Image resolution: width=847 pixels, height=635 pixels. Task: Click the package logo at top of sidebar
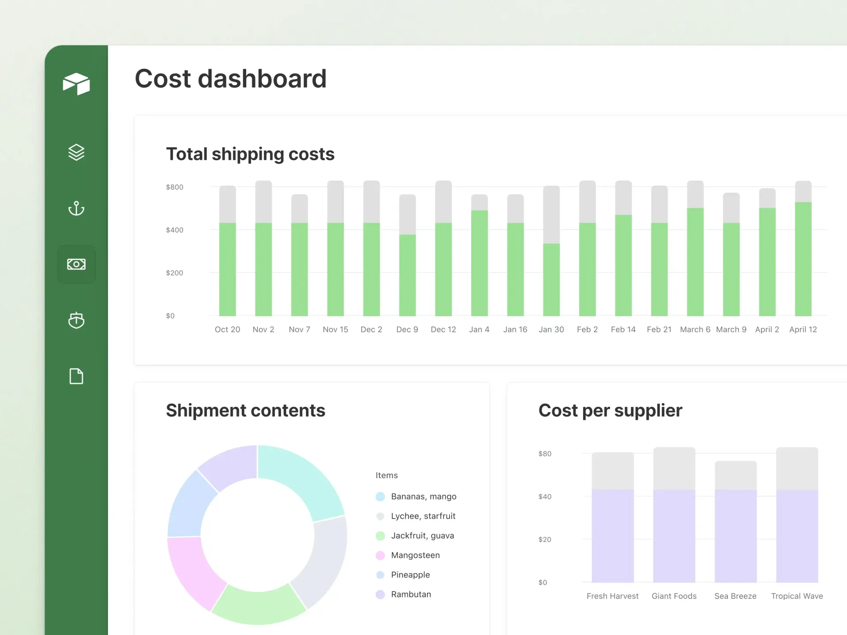click(x=76, y=84)
